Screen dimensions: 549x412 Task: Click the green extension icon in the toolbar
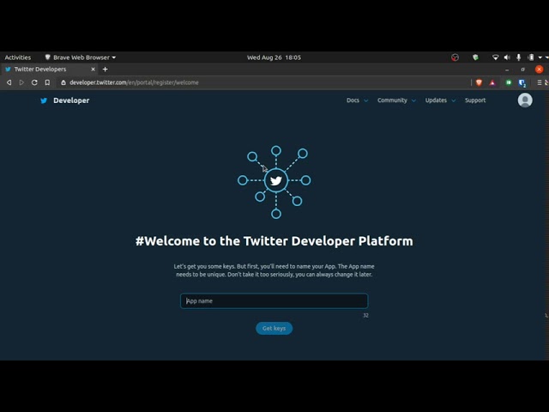point(509,82)
